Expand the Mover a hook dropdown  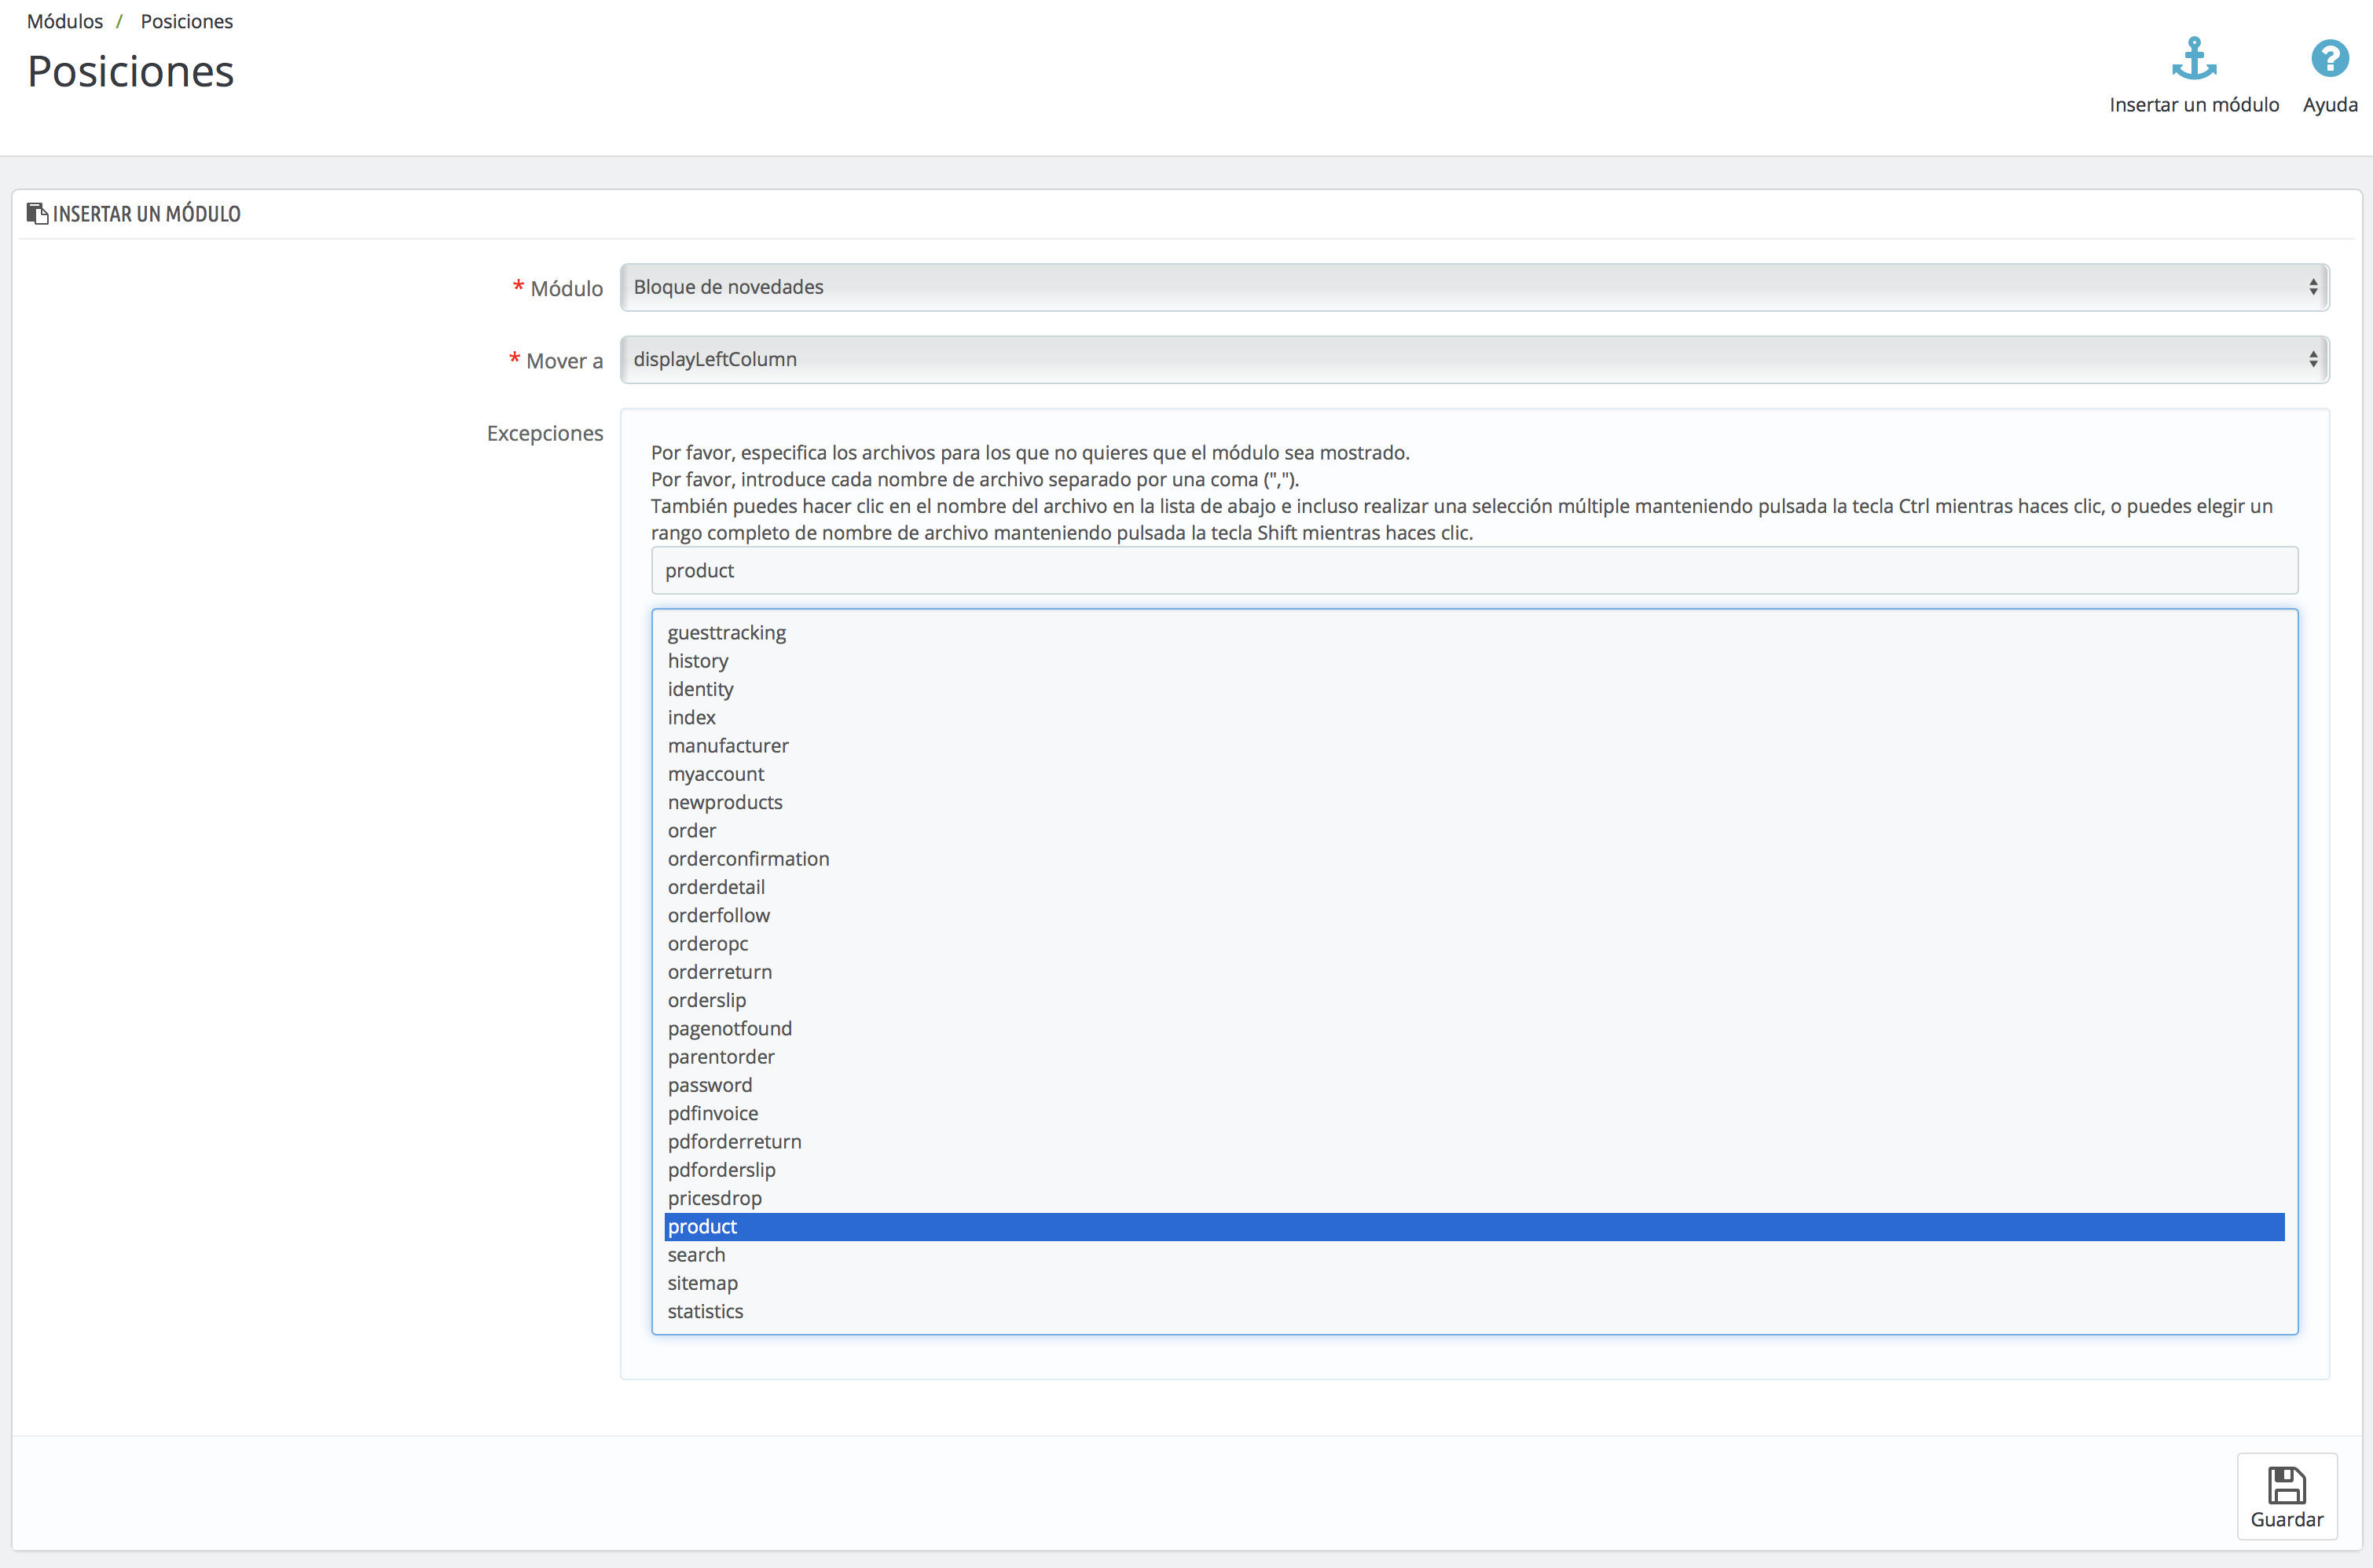click(x=1473, y=359)
